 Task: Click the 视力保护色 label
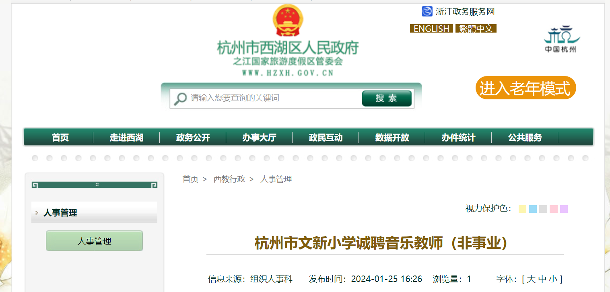point(489,208)
